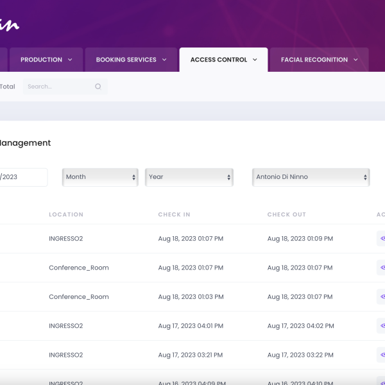Select check-in time Aug 17, 2023 04:01 PM
The height and width of the screenshot is (385, 385).
point(191,326)
